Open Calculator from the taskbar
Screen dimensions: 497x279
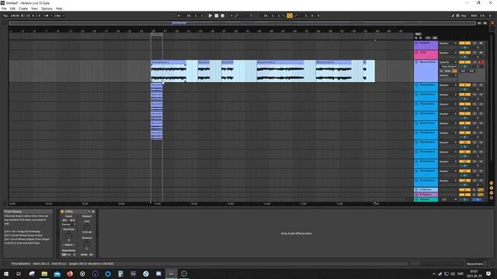coord(120,274)
